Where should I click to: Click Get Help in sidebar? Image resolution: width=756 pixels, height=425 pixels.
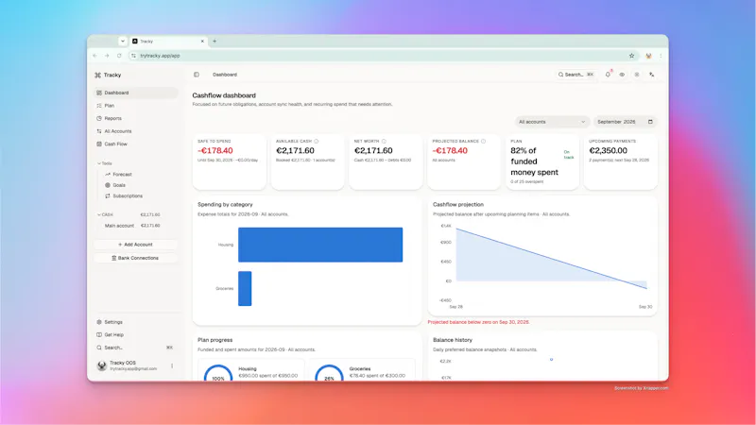tap(135, 335)
